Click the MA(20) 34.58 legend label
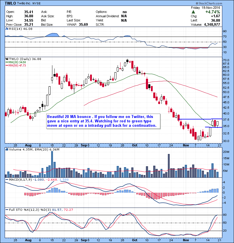 point(17,62)
